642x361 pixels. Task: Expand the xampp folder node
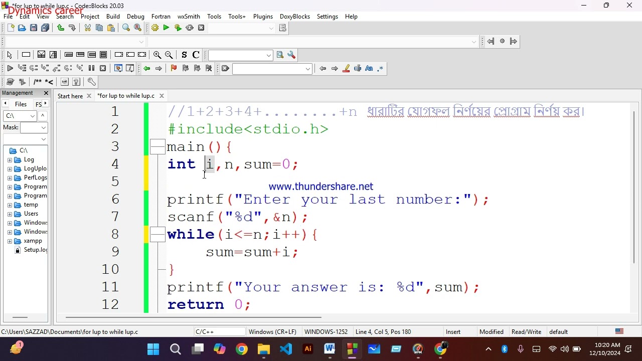click(x=10, y=241)
